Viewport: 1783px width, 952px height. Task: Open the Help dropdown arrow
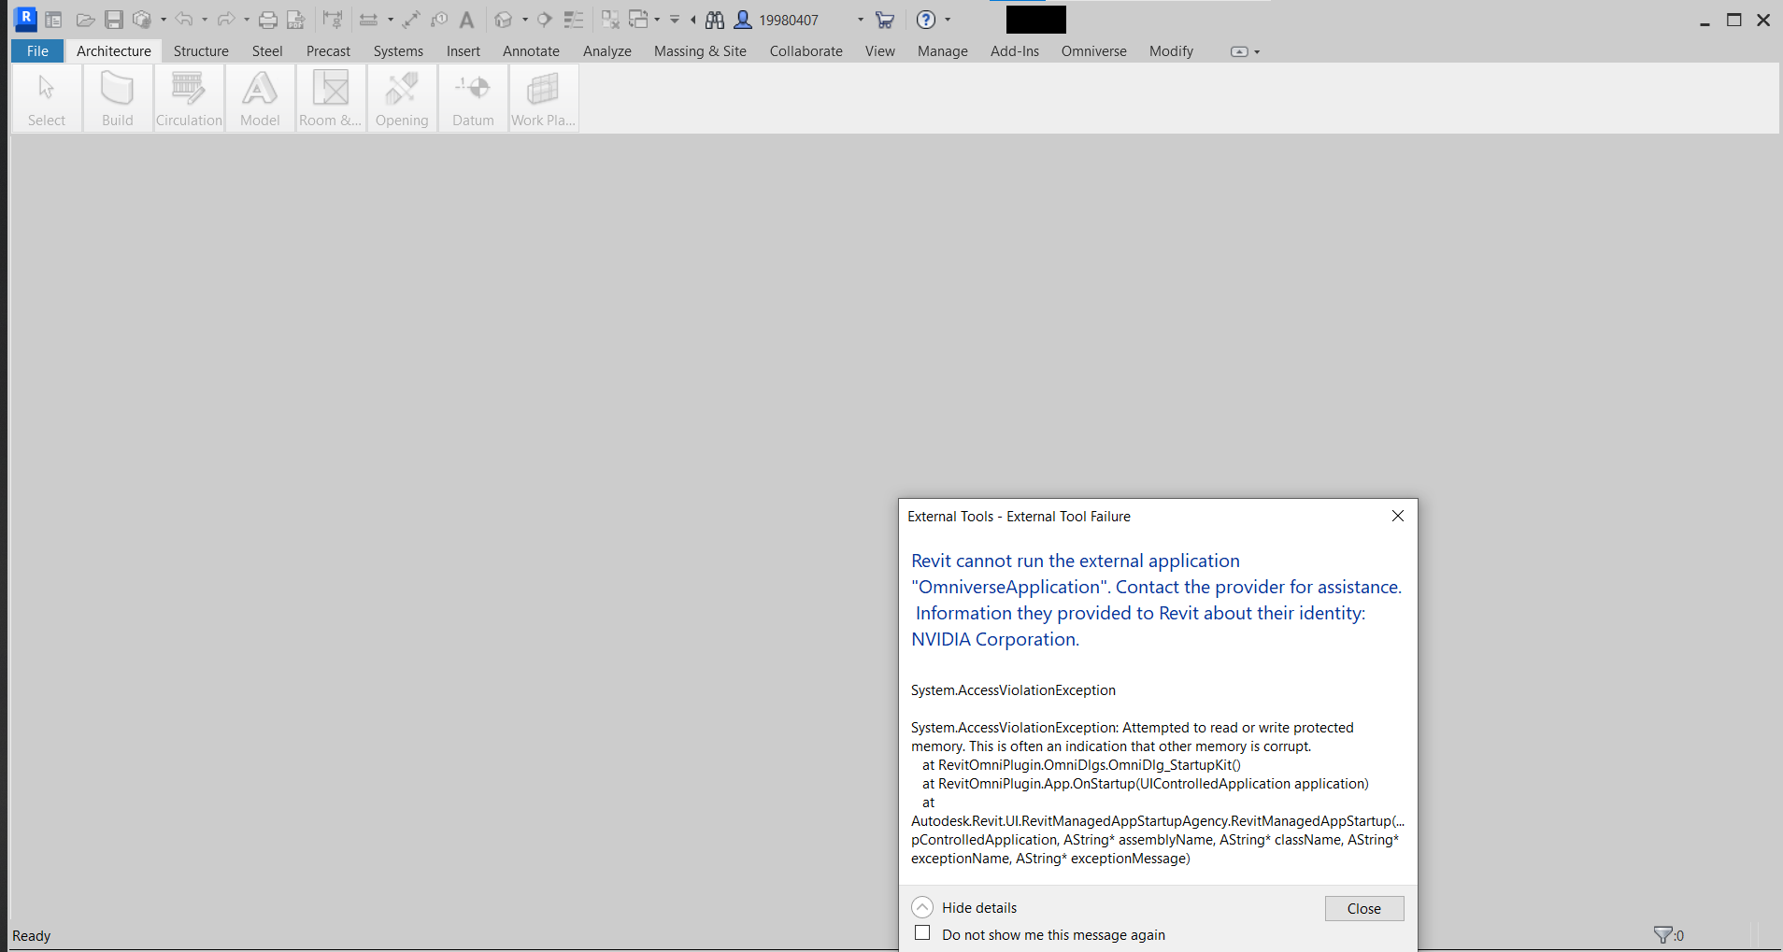point(948,20)
